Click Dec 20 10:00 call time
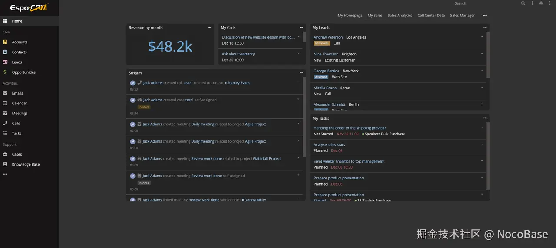 233,60
